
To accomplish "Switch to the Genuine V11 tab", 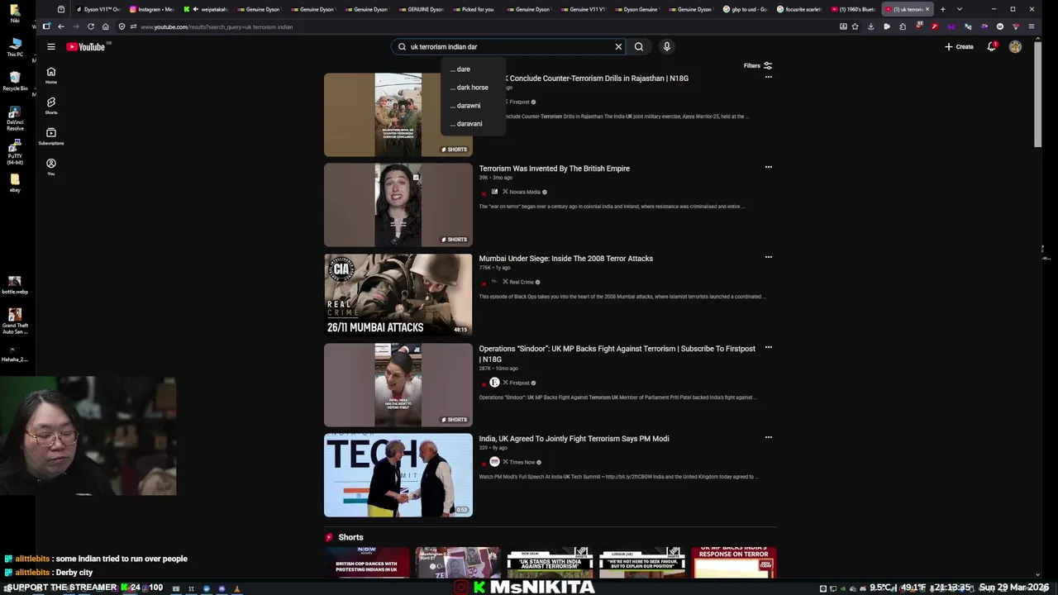I will point(584,9).
